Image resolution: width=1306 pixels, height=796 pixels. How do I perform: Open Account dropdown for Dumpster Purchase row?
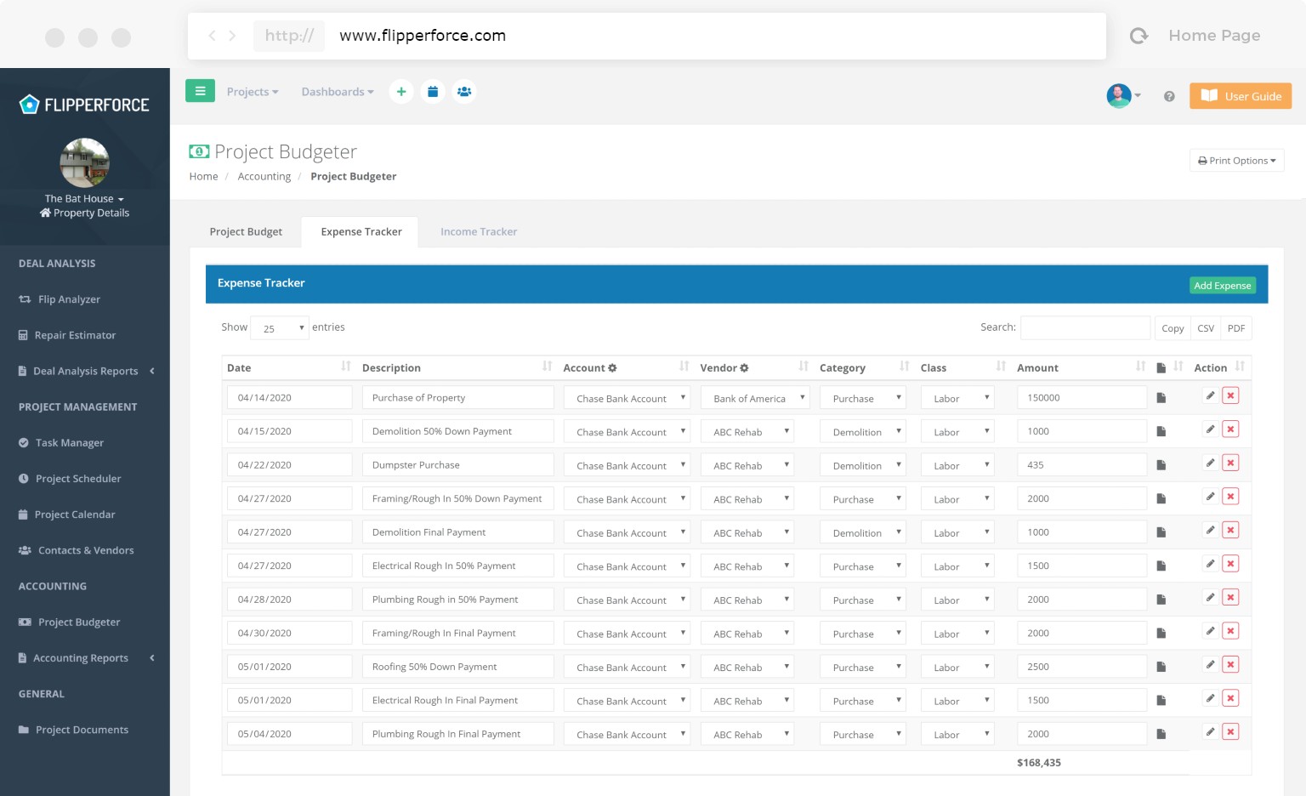click(627, 465)
